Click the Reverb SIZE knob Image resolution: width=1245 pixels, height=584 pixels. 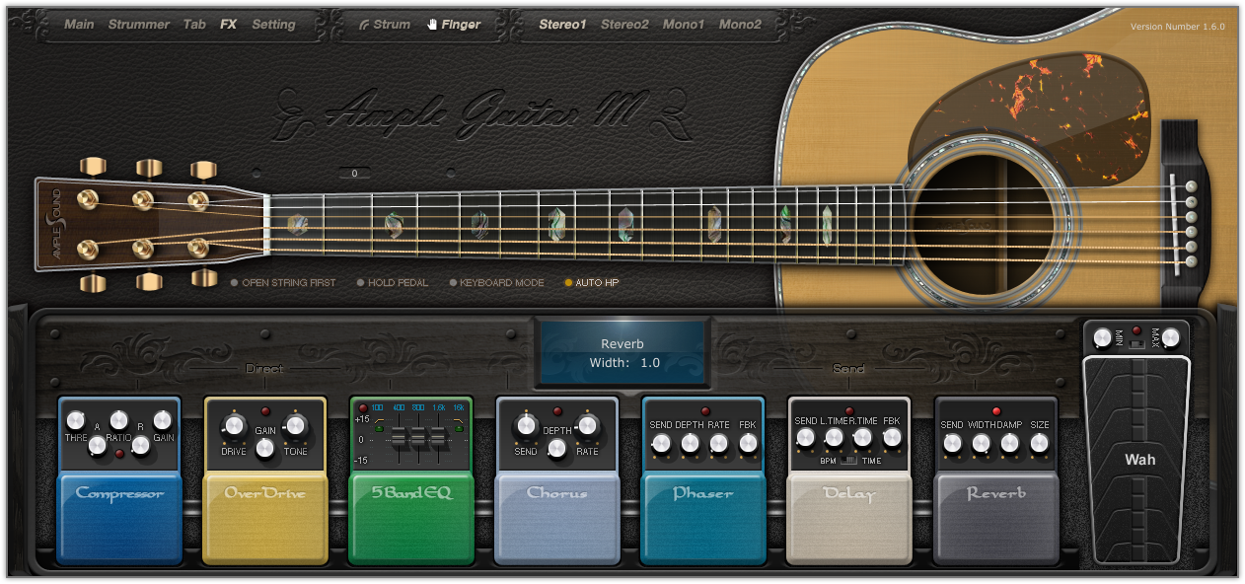pyautogui.click(x=1039, y=444)
